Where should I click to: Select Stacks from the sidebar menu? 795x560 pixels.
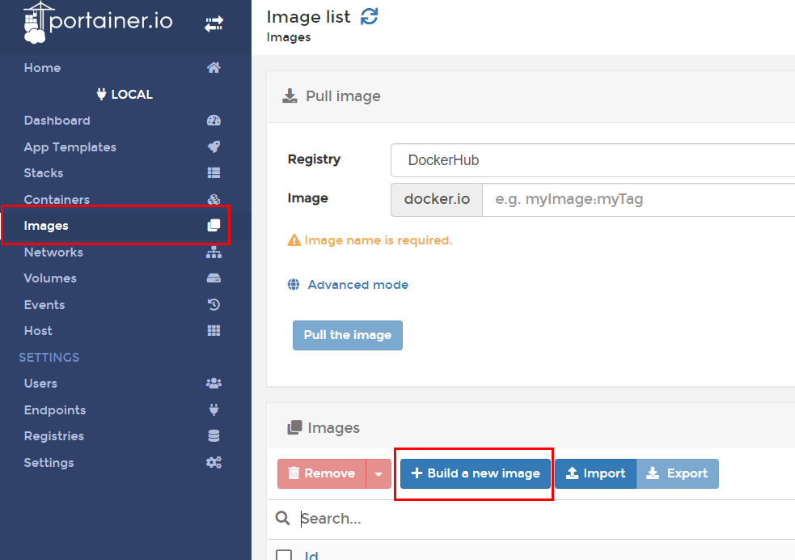point(44,173)
